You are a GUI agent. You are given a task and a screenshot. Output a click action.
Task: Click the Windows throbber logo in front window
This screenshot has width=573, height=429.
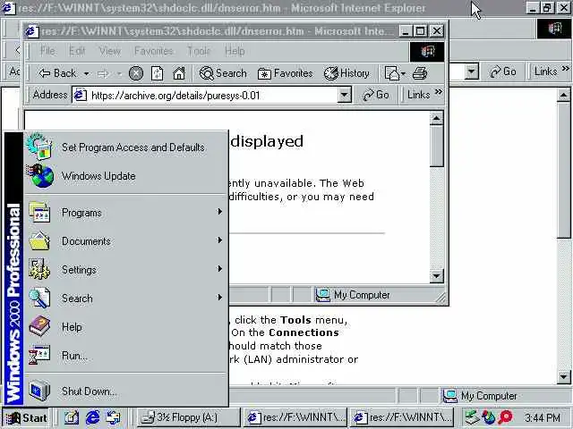[x=426, y=52]
